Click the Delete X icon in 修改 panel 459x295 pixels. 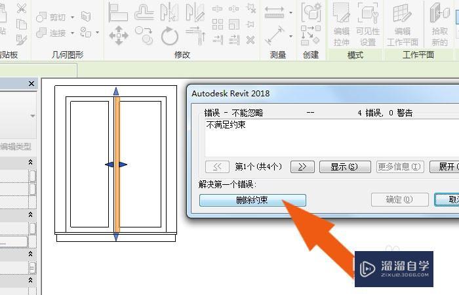click(x=250, y=39)
